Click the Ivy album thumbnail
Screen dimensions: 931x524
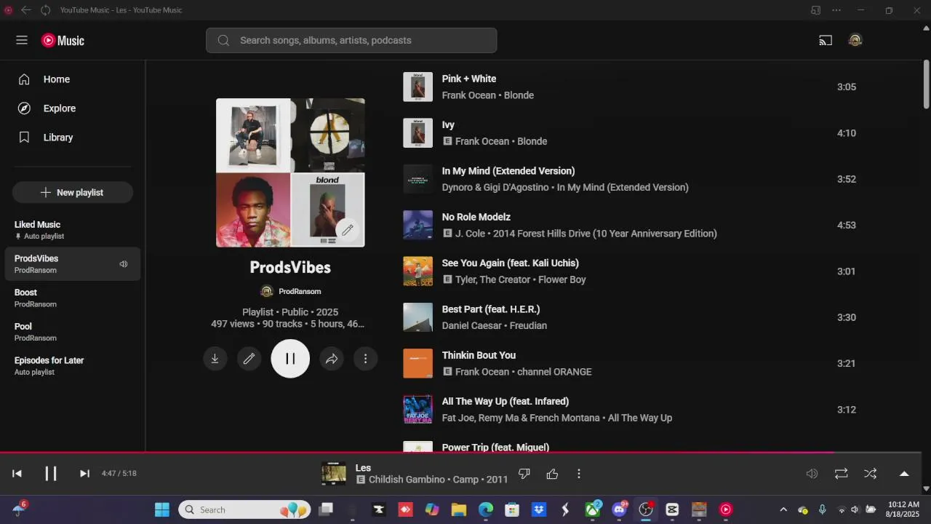418,133
